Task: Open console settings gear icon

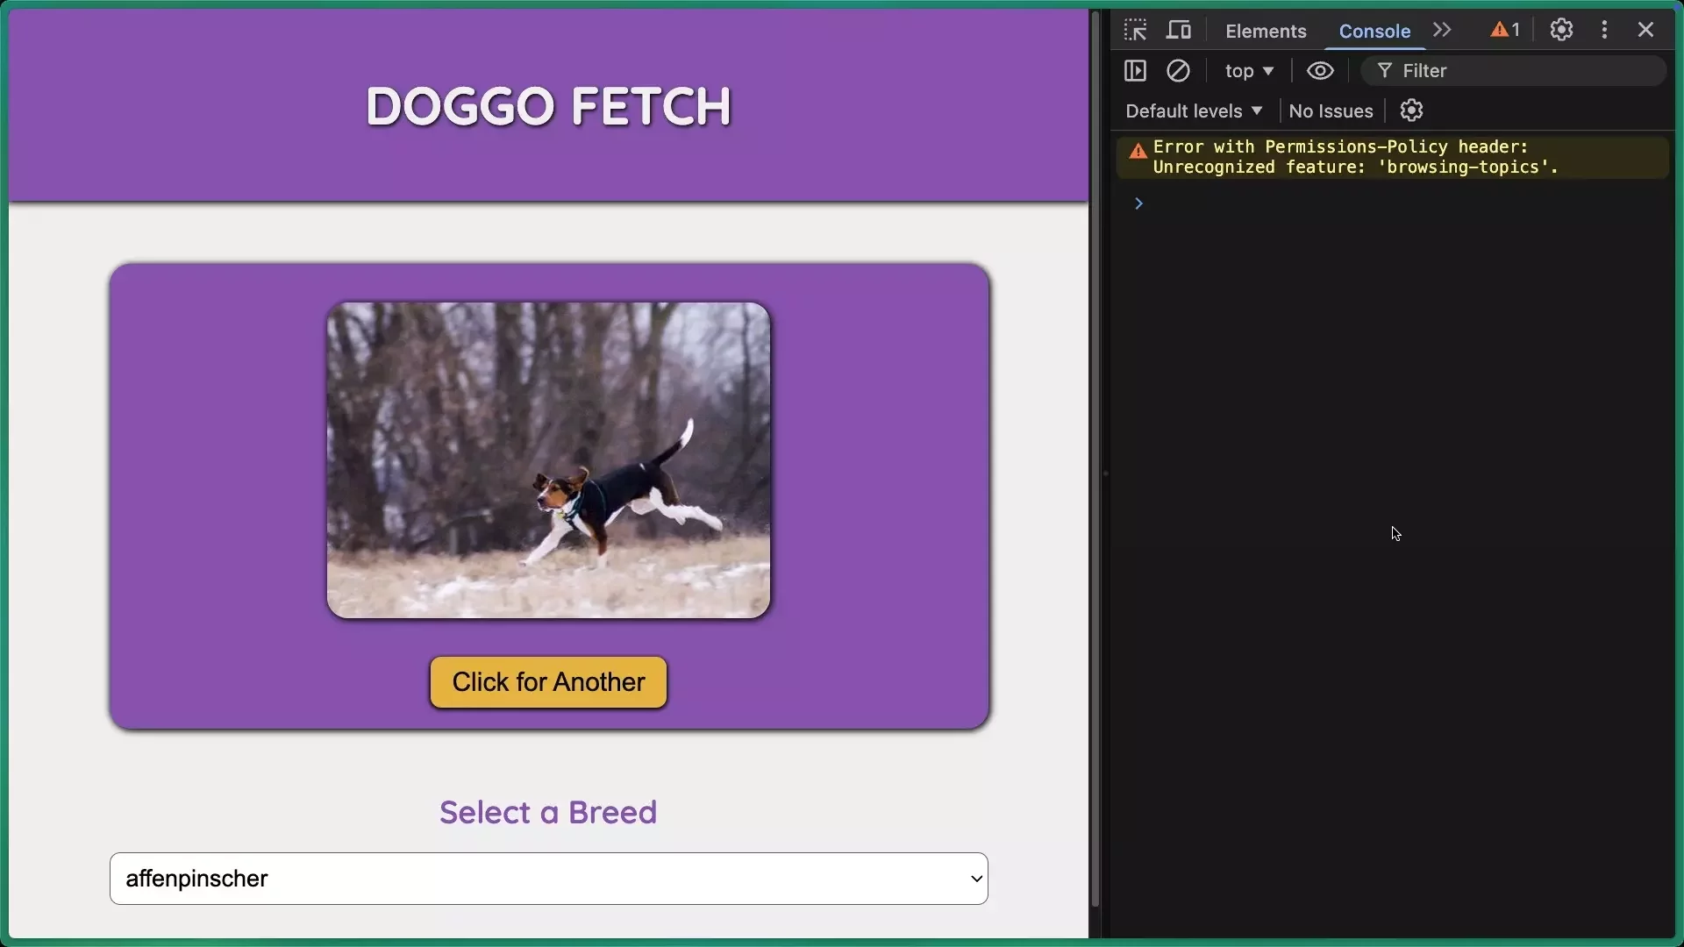Action: point(1411,110)
